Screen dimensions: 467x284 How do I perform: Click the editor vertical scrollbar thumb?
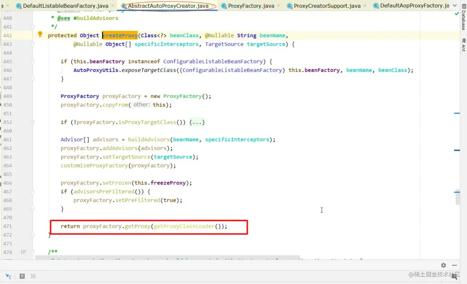[x=458, y=196]
